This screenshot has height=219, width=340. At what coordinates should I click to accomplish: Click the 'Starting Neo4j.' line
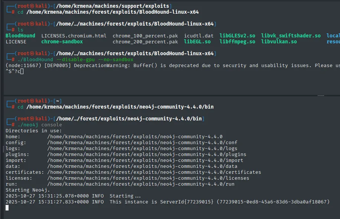[28, 190]
